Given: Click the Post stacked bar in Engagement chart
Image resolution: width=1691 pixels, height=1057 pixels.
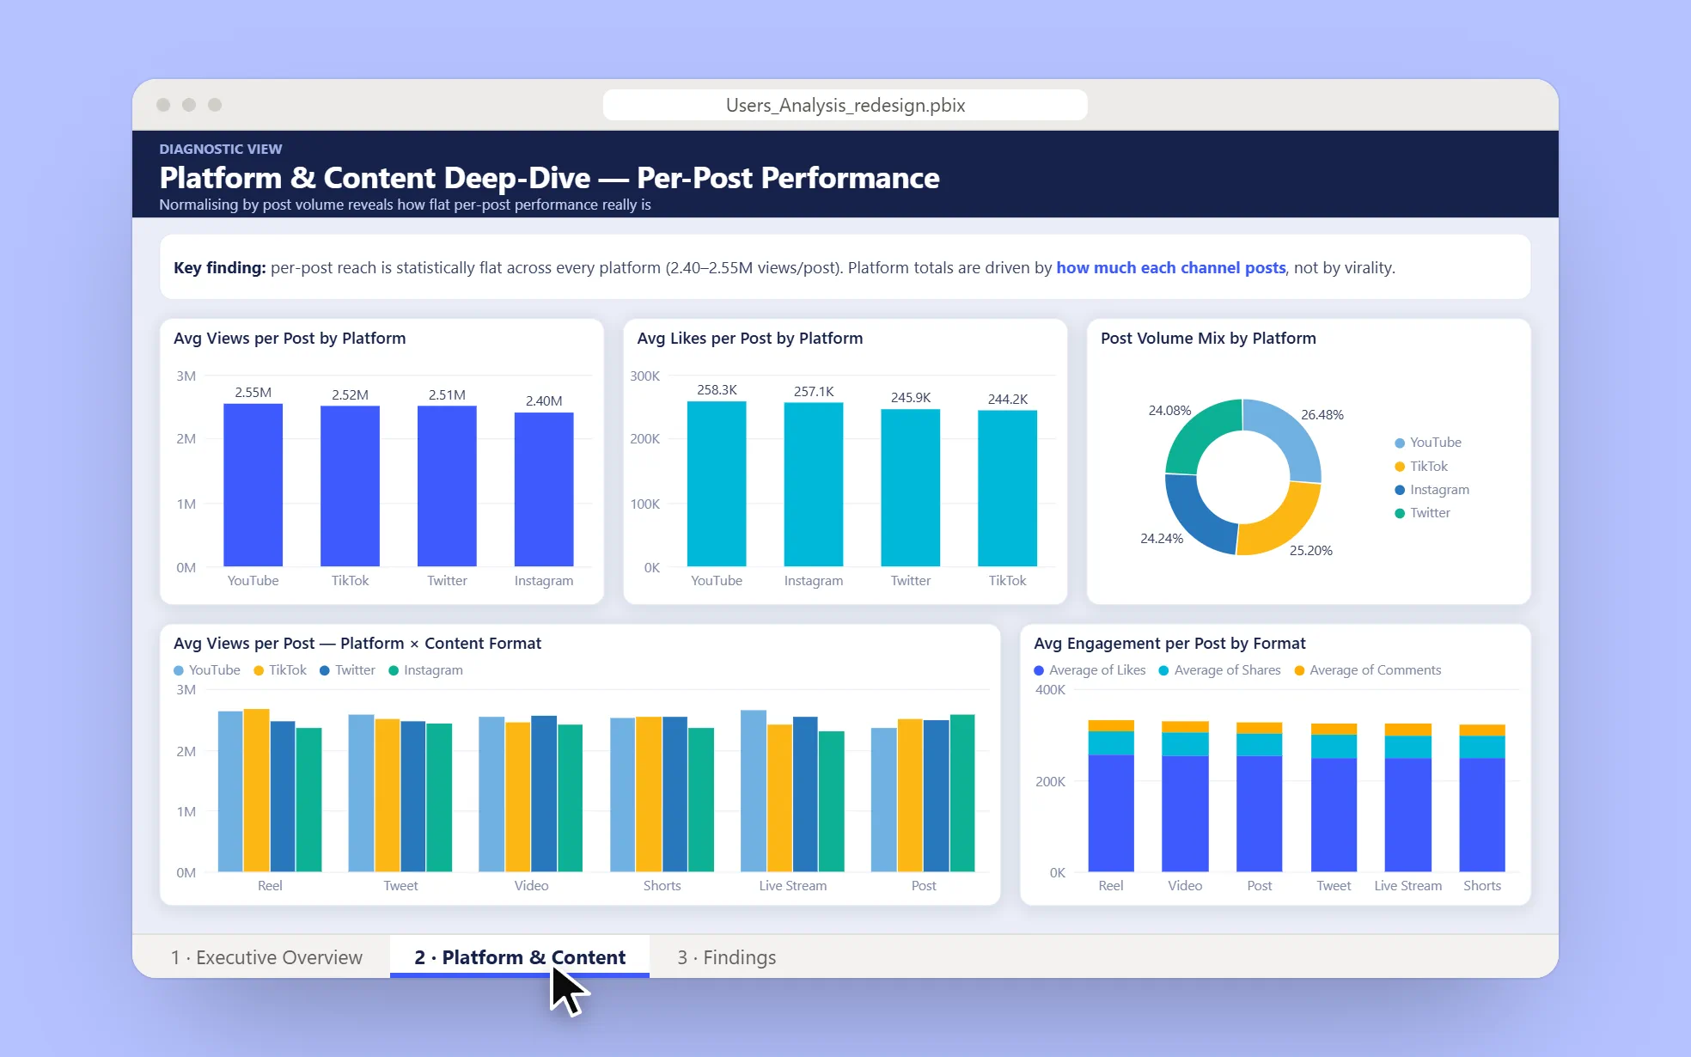Looking at the screenshot, I should click(x=1260, y=797).
